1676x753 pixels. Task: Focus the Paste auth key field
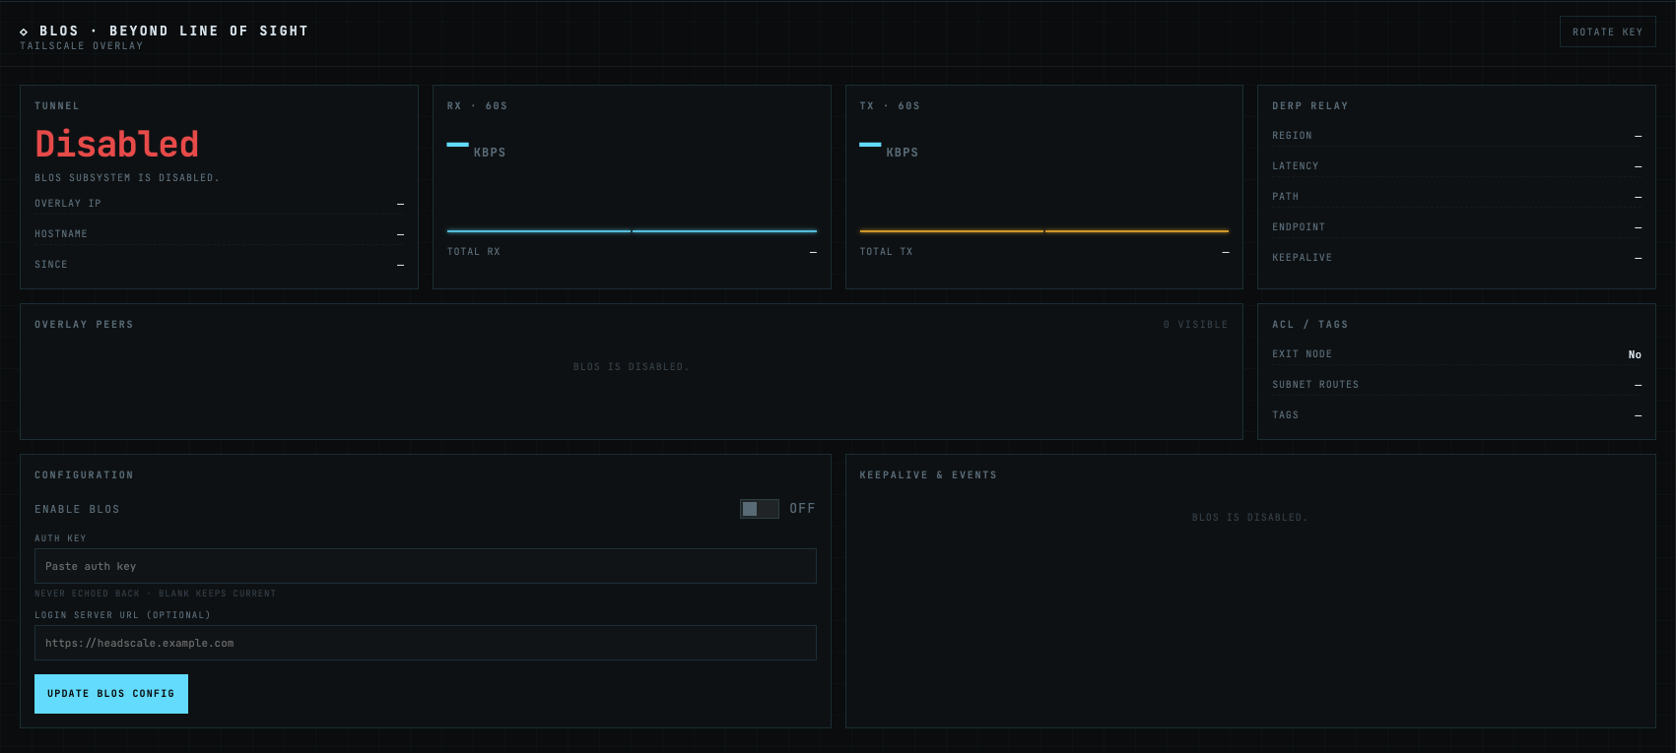pos(426,566)
